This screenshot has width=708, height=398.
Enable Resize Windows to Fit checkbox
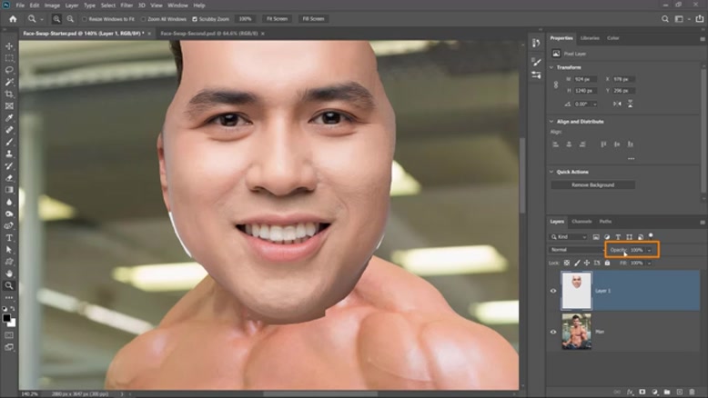85,18
